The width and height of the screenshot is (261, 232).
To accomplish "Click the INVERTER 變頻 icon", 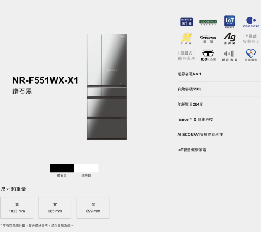I will pyautogui.click(x=208, y=39).
